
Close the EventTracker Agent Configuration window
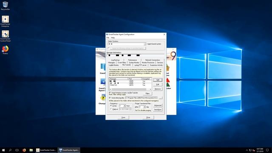(164, 34)
